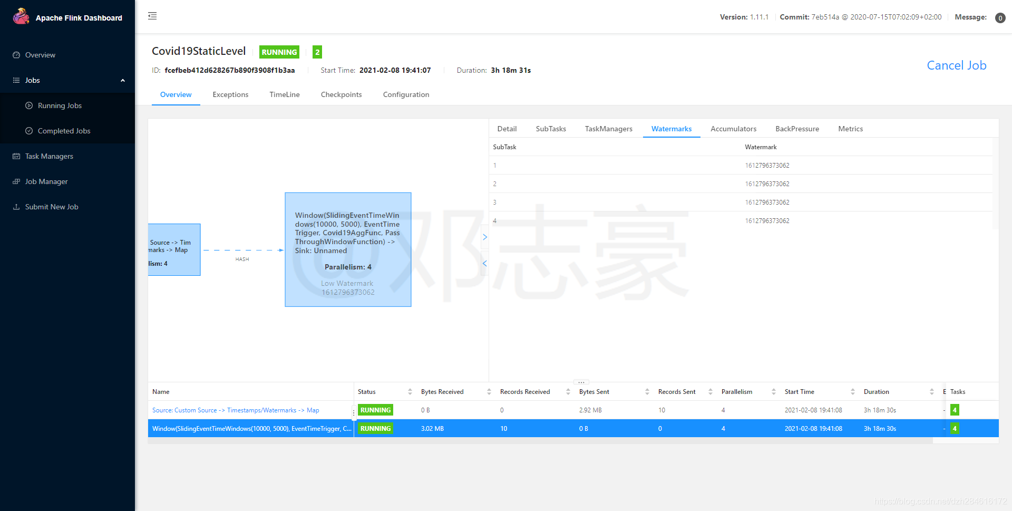Collapse the sidebar with the fold icon
1012x511 pixels.
pyautogui.click(x=152, y=16)
